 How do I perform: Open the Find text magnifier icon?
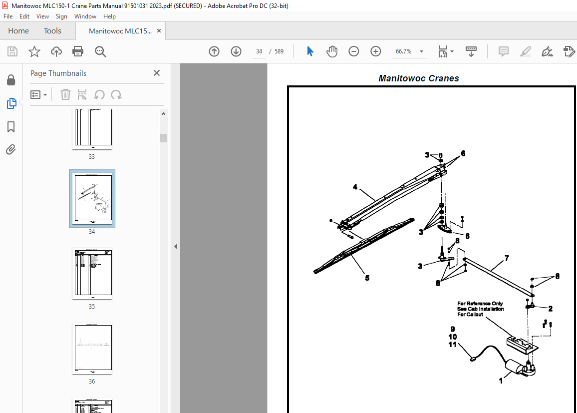[100, 51]
